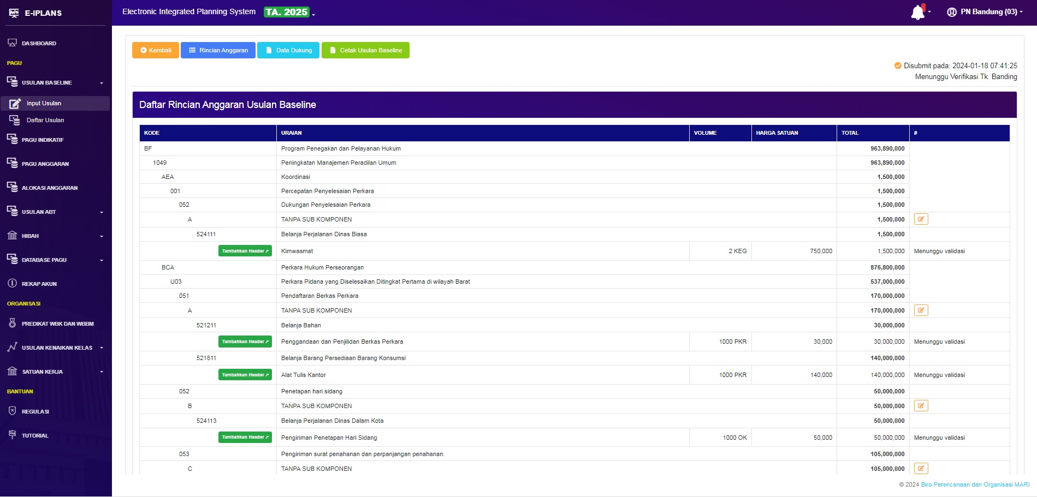Open the TA. 2025 year dropdown
This screenshot has height=497, width=1037.
click(289, 12)
